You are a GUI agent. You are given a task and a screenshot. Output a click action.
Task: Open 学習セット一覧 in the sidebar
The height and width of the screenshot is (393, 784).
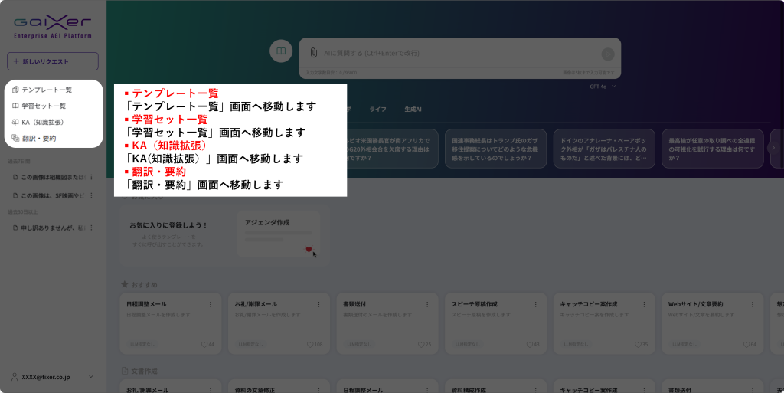44,106
